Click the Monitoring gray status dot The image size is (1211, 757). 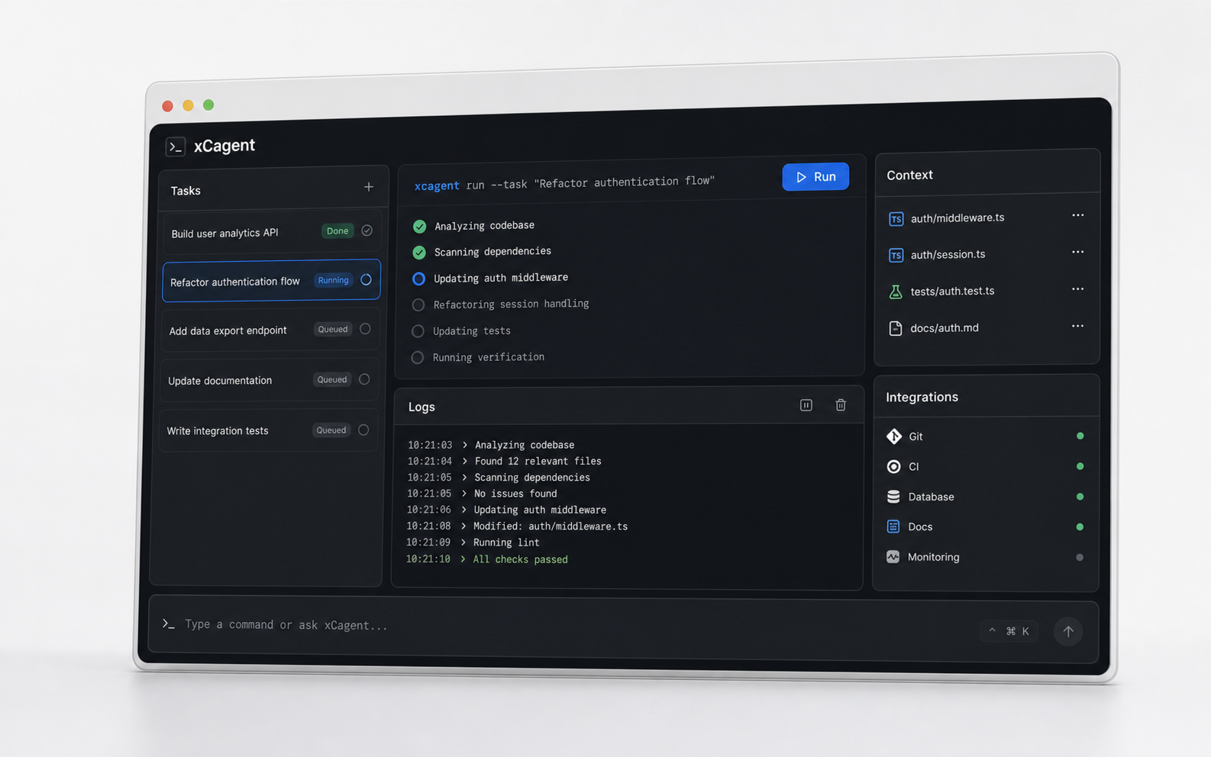tap(1080, 558)
